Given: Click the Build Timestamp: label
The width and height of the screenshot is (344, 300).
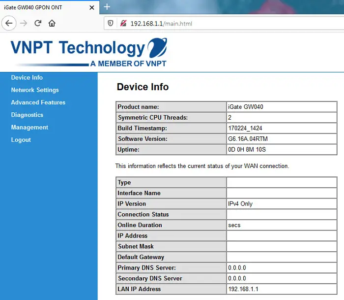Looking at the screenshot, I should tap(142, 128).
